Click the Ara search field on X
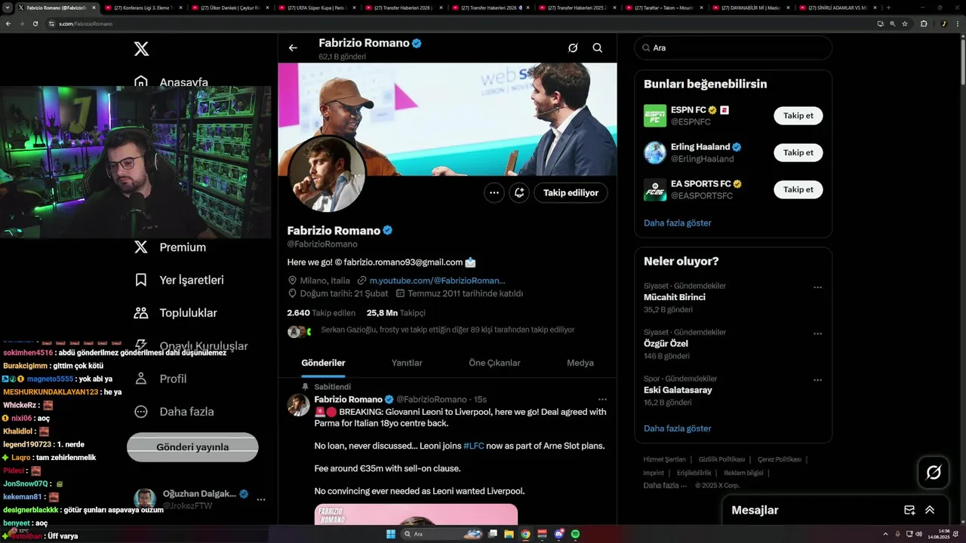966x543 pixels. click(733, 48)
